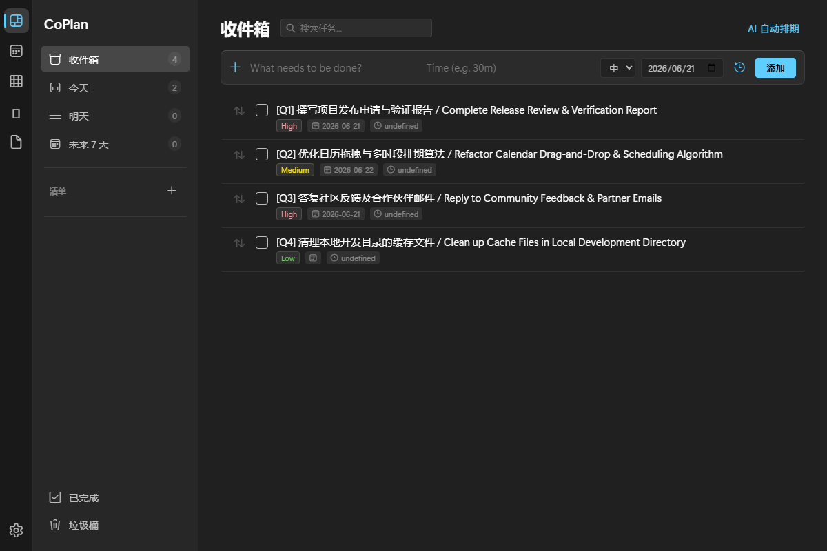Open the 2026/06/21 date field
827x551 pixels.
[x=682, y=68]
